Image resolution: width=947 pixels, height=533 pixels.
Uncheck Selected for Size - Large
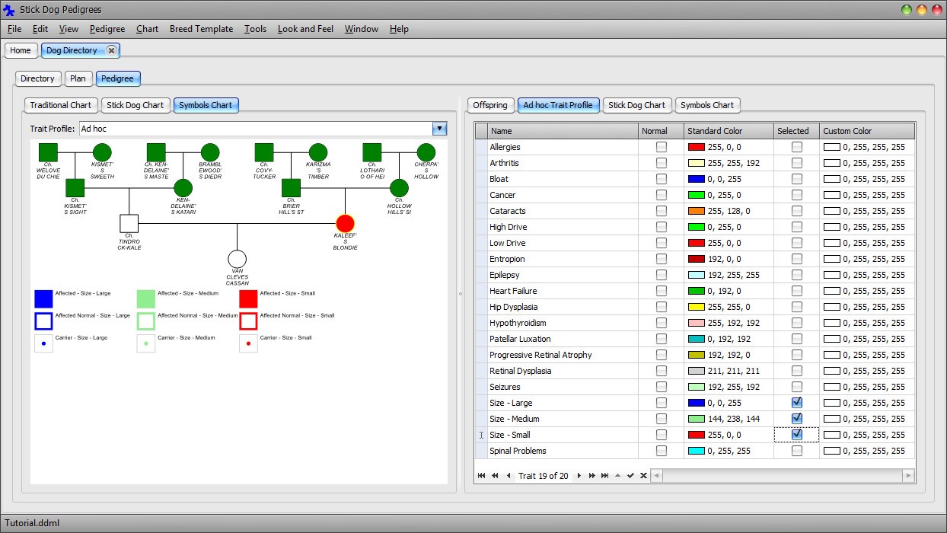pyautogui.click(x=796, y=403)
